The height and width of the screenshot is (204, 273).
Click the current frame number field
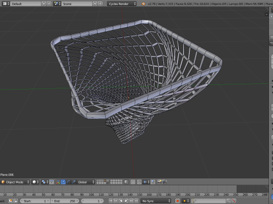coord(92,201)
